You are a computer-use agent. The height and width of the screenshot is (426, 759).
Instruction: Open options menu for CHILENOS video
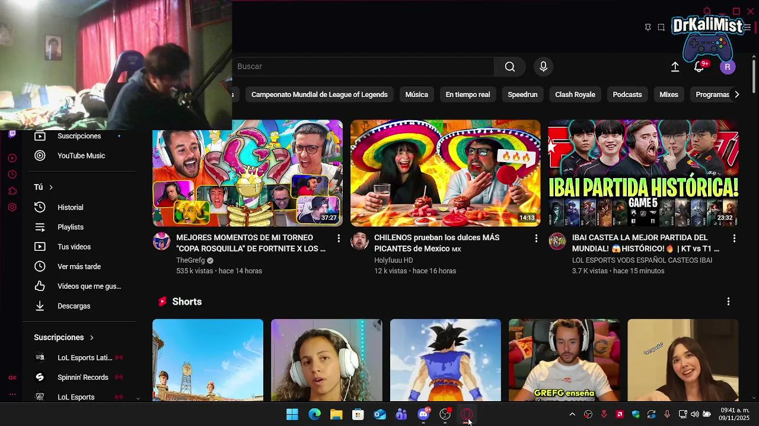536,238
